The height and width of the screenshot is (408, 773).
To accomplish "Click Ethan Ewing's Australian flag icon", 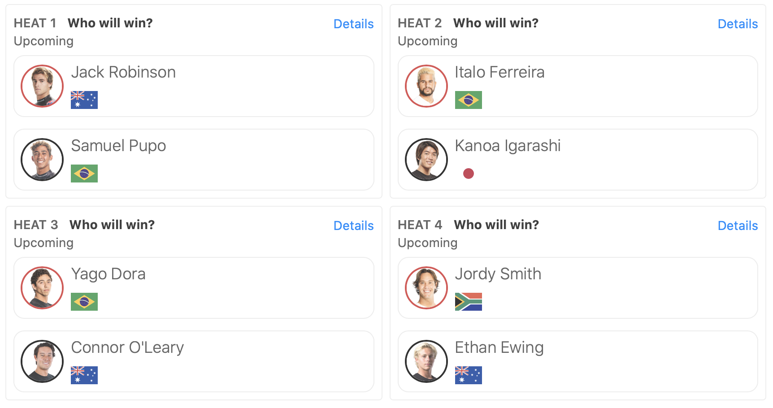I will 468,375.
